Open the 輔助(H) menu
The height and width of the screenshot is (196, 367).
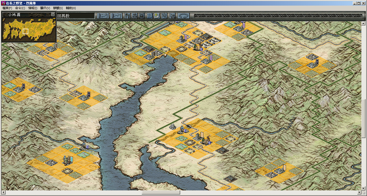coord(71,8)
